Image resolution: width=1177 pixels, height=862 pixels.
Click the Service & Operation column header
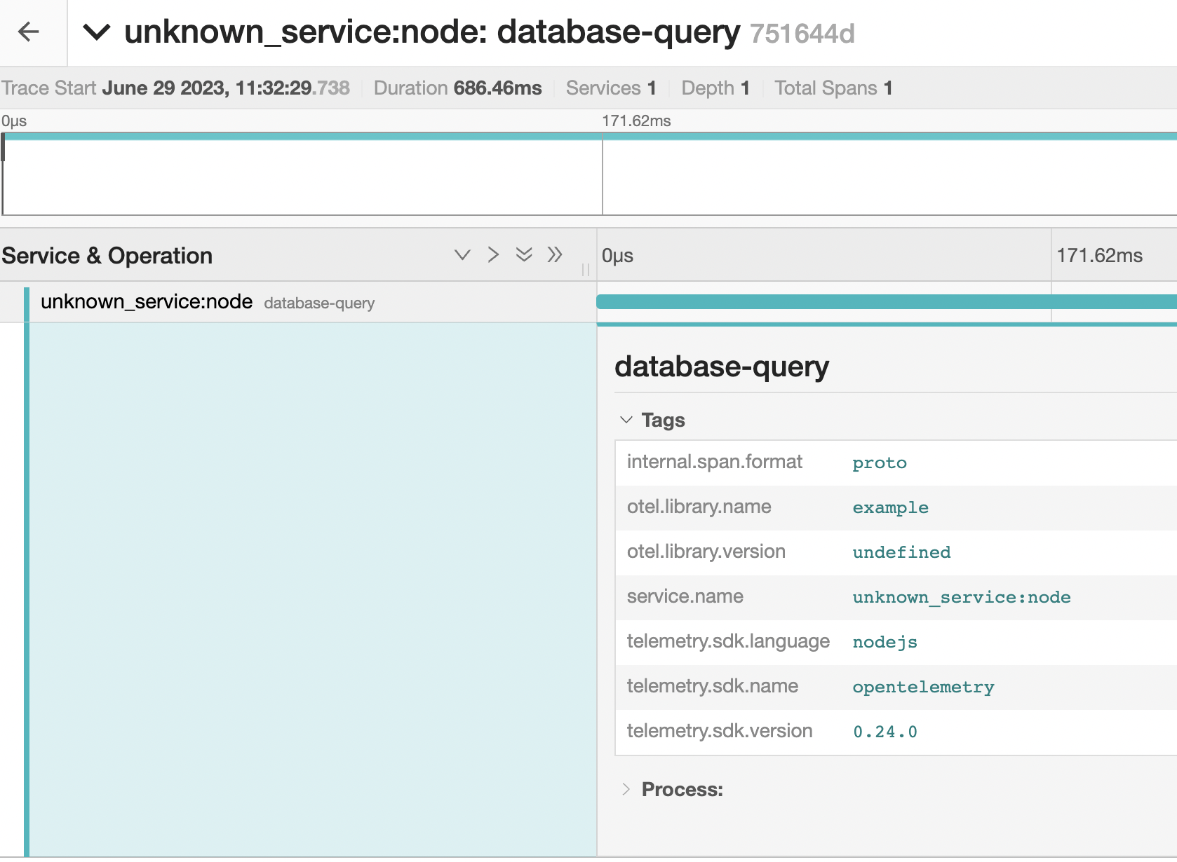click(x=107, y=256)
